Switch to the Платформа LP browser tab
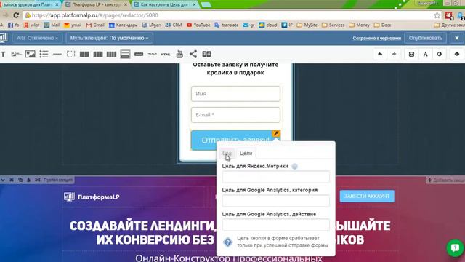Viewport: 465px width, 262px height. (x=96, y=5)
